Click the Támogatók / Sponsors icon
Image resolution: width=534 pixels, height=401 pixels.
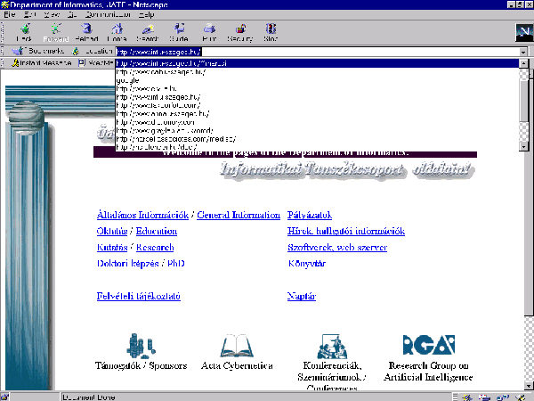tap(140, 345)
